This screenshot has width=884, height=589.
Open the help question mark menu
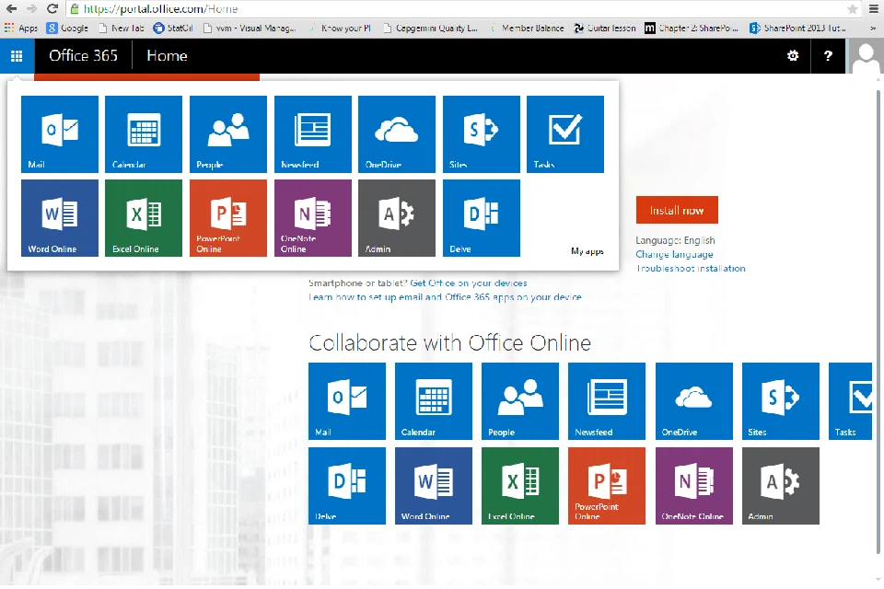click(x=828, y=56)
